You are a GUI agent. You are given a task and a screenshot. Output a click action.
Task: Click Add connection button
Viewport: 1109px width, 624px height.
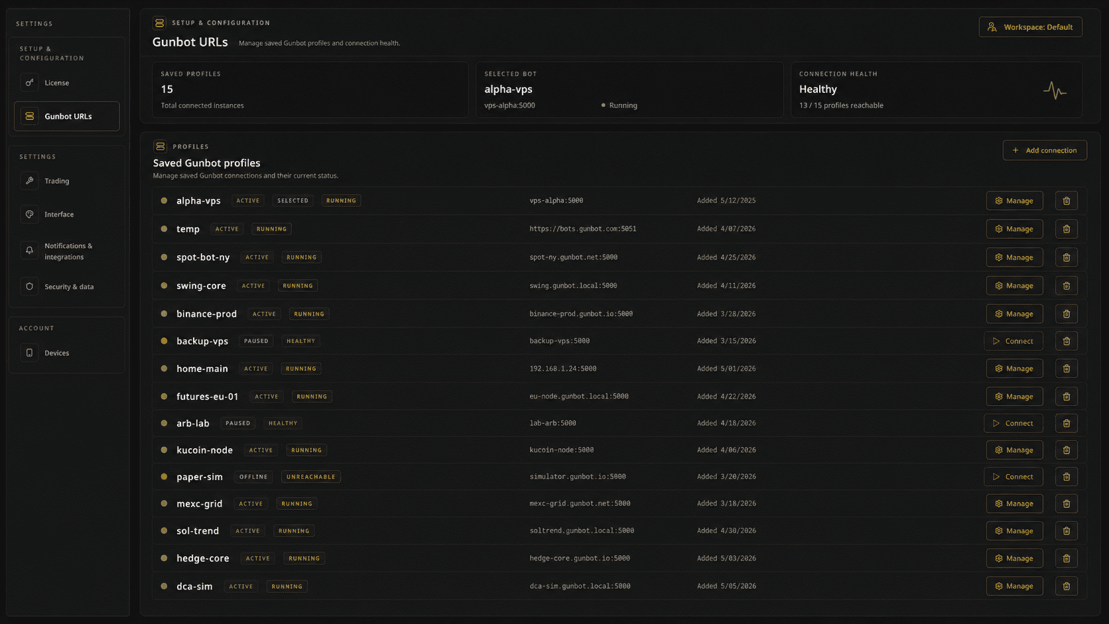pyautogui.click(x=1044, y=151)
